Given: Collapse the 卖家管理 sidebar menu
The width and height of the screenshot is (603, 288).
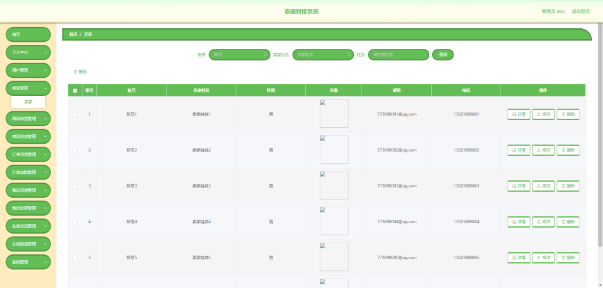Looking at the screenshot, I should pos(28,88).
